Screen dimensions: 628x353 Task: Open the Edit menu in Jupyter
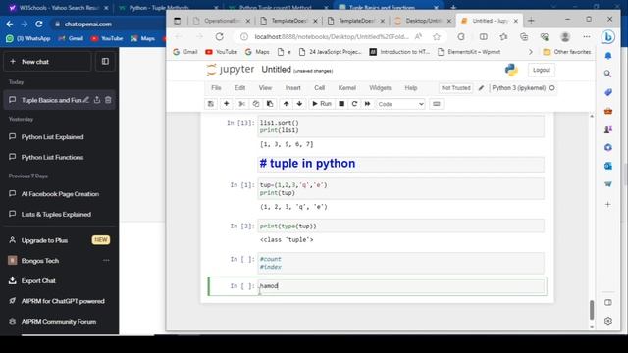click(239, 88)
